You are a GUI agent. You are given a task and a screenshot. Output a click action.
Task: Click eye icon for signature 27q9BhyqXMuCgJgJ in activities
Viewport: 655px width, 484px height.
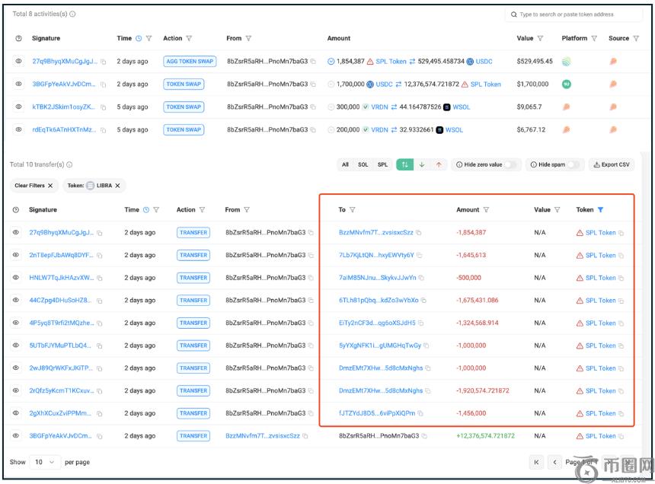[x=19, y=61]
